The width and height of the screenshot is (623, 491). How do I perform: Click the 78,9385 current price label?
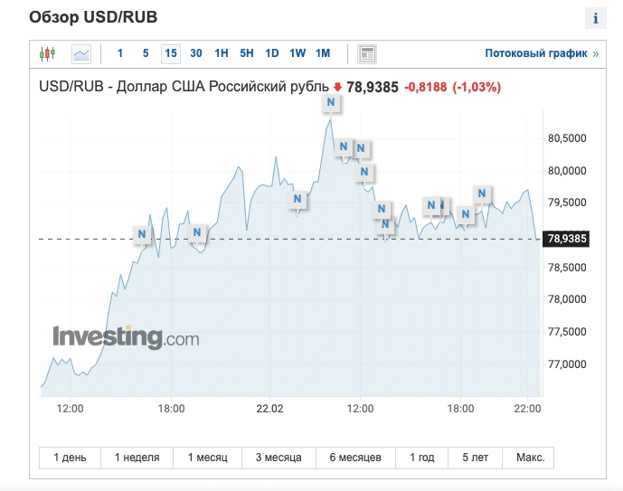tap(565, 239)
